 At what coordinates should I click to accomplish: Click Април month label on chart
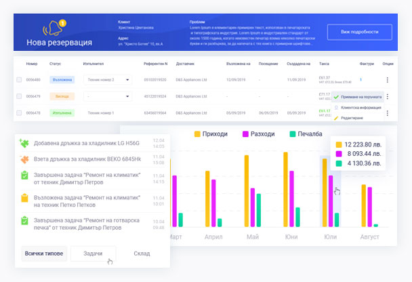coord(213,237)
